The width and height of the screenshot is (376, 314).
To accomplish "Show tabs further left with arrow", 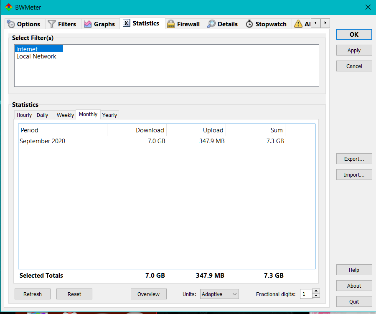I will (315, 23).
